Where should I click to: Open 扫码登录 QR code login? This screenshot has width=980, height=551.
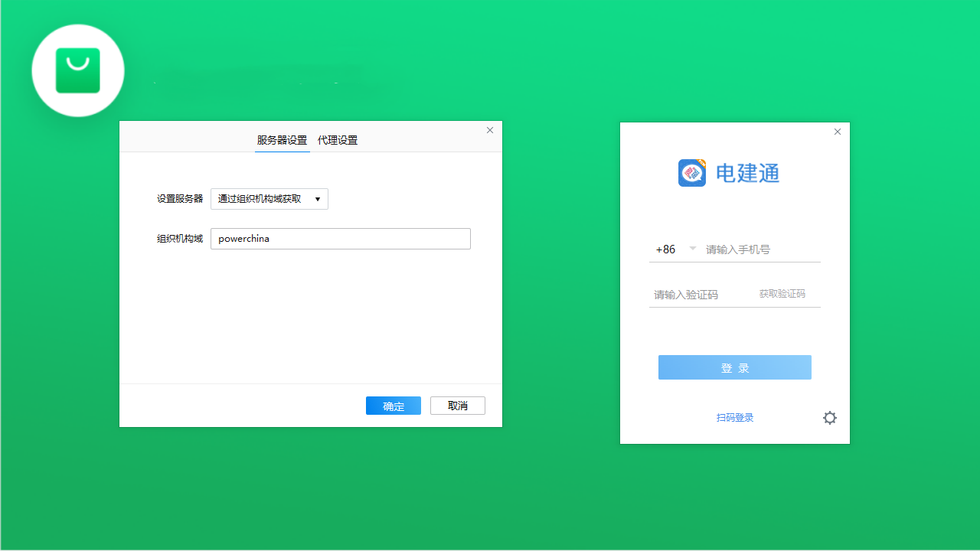coord(733,417)
